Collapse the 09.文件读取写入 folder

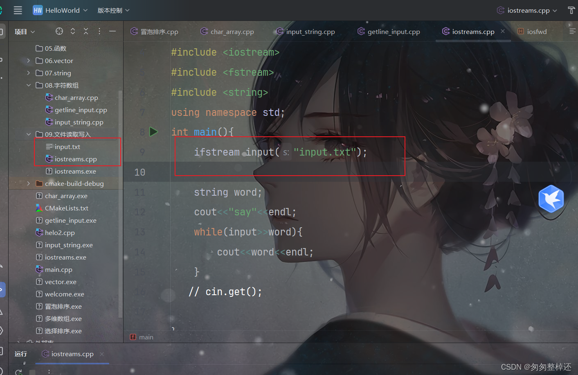(28, 134)
